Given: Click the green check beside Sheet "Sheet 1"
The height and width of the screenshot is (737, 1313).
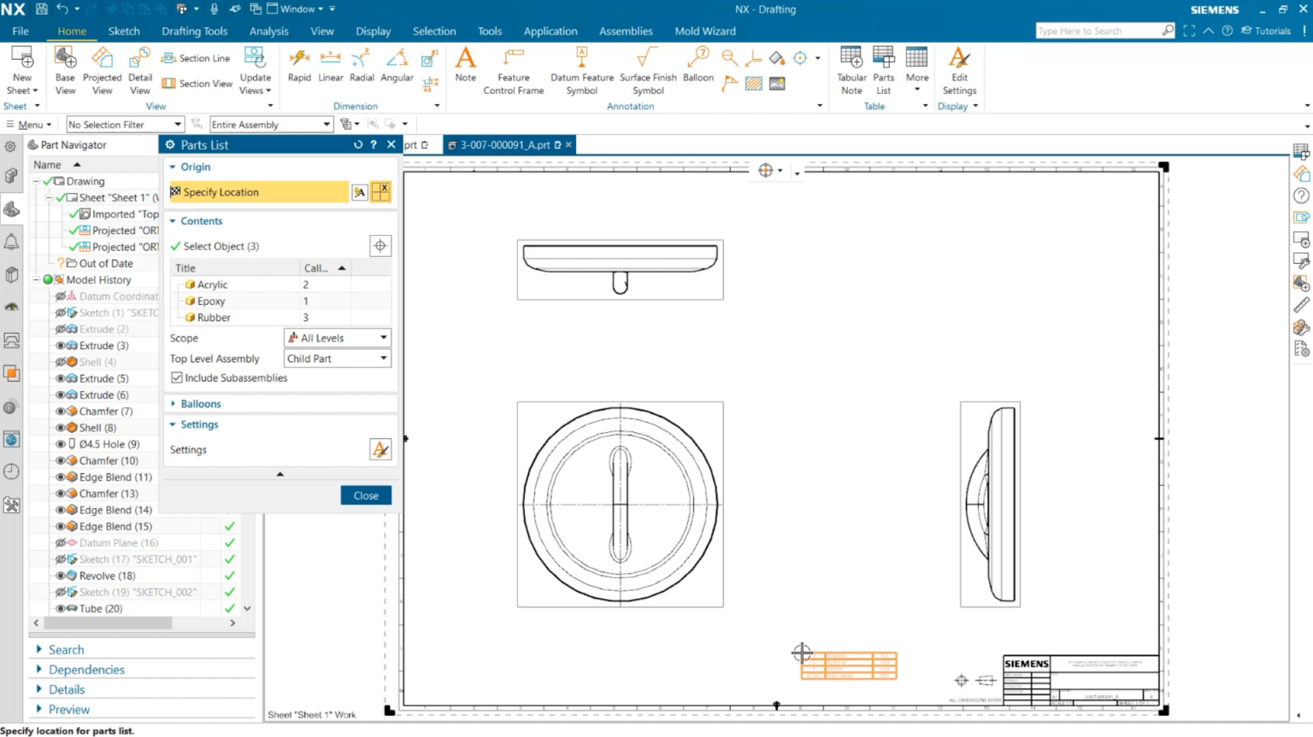Looking at the screenshot, I should coord(62,197).
